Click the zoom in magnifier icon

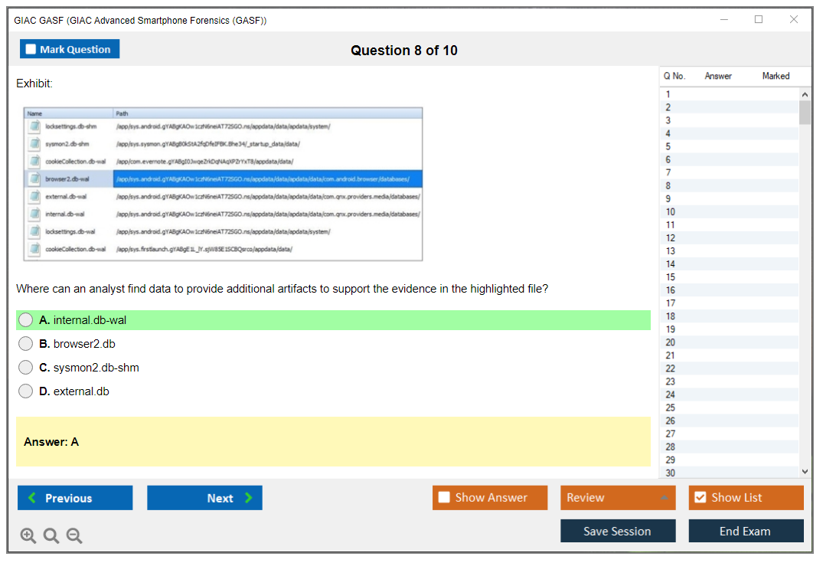[28, 536]
